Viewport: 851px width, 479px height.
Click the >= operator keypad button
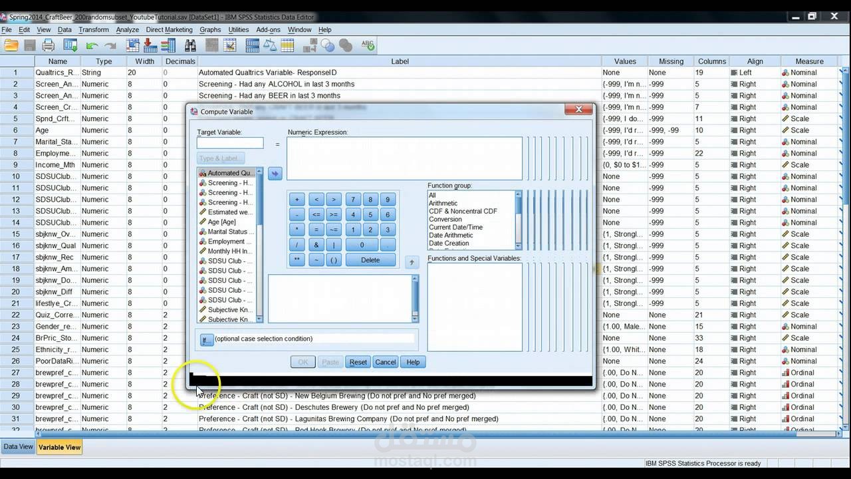tap(334, 215)
